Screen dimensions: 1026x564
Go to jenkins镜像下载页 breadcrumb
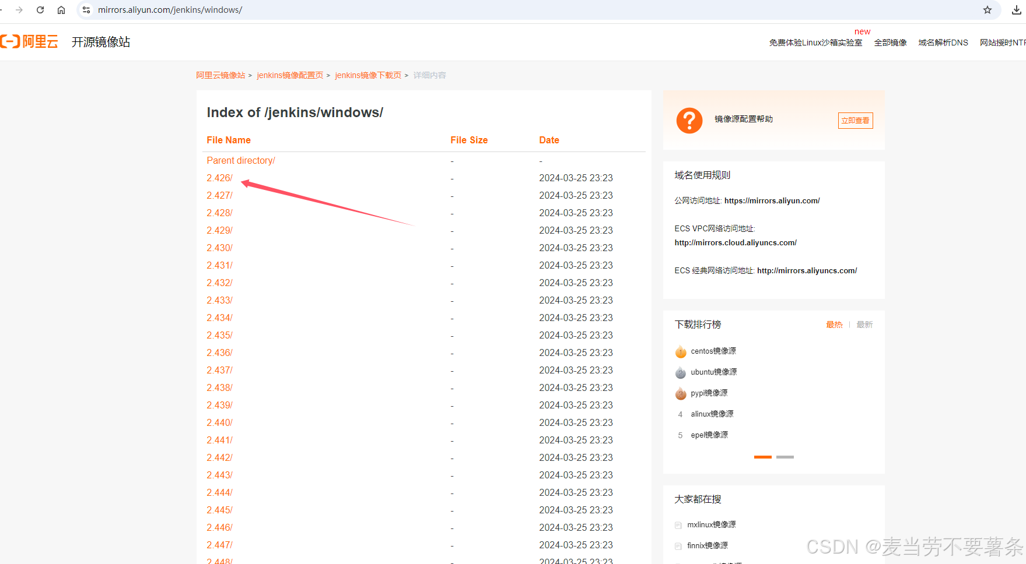point(368,75)
